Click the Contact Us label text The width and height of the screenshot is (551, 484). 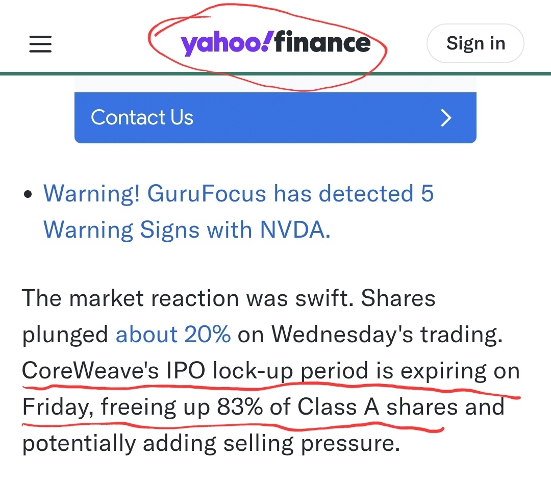click(x=142, y=117)
